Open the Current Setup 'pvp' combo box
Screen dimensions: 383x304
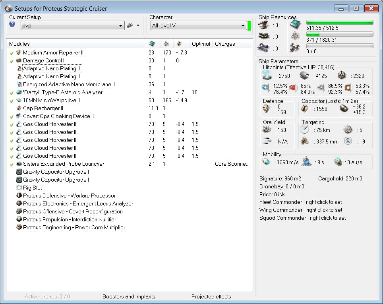[73, 25]
